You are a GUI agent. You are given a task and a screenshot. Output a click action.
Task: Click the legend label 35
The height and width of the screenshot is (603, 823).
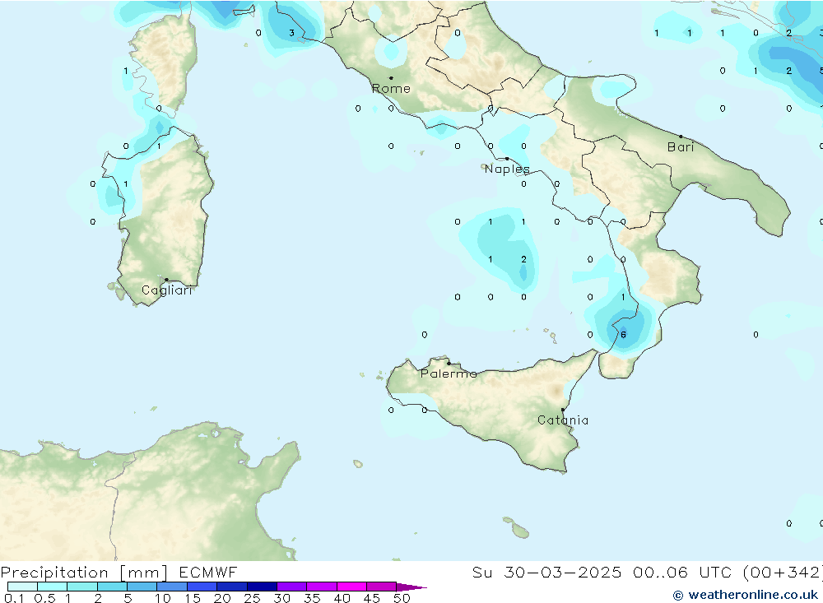pyautogui.click(x=312, y=598)
